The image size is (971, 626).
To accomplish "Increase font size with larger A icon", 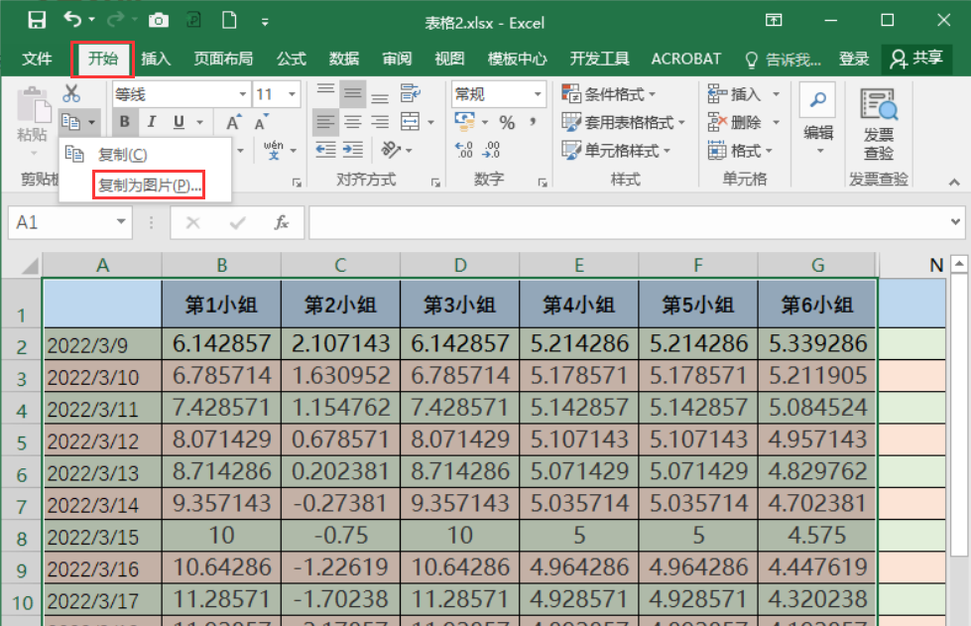I will 233,122.
